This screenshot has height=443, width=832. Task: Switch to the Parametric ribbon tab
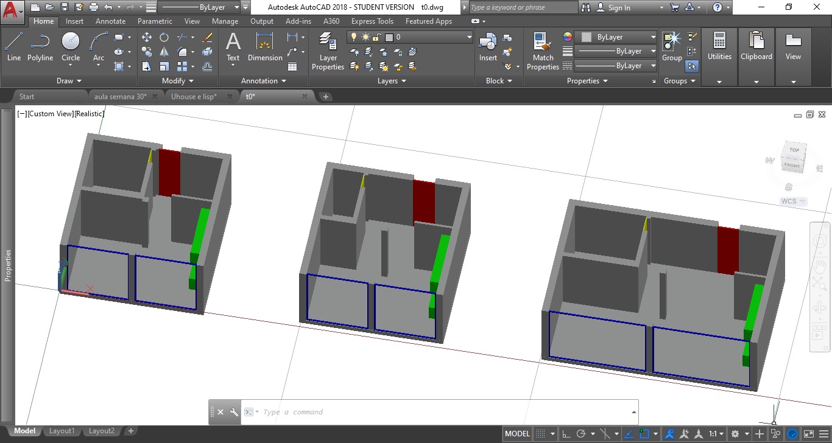(155, 21)
